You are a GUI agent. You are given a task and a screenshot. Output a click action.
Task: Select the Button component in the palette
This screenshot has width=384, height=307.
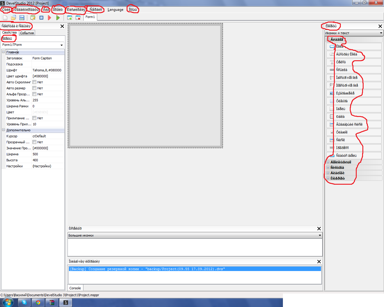[354, 46]
